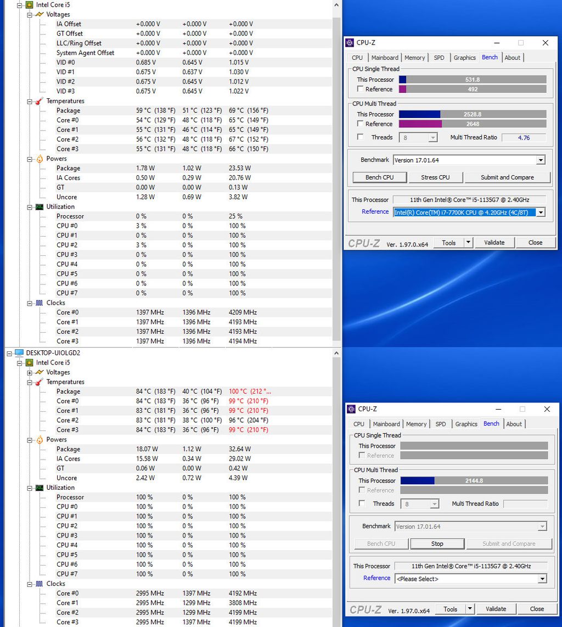The width and height of the screenshot is (562, 627).
Task: Click the Intel Core i5 chip icon in the upper HWMonitor panel
Action: point(29,5)
